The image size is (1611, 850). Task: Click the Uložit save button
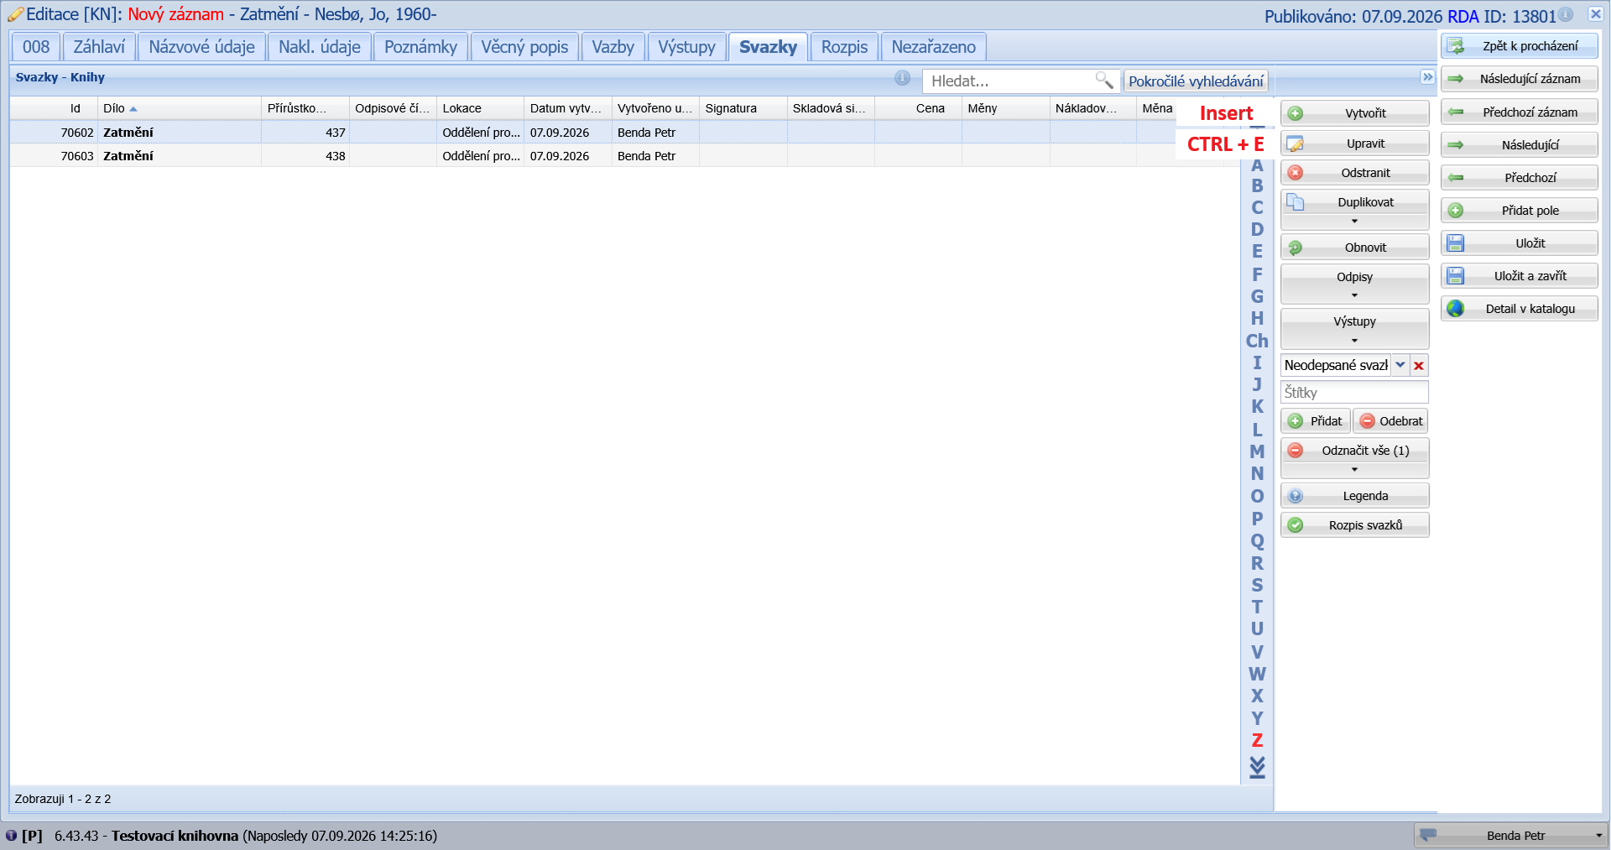click(1519, 243)
